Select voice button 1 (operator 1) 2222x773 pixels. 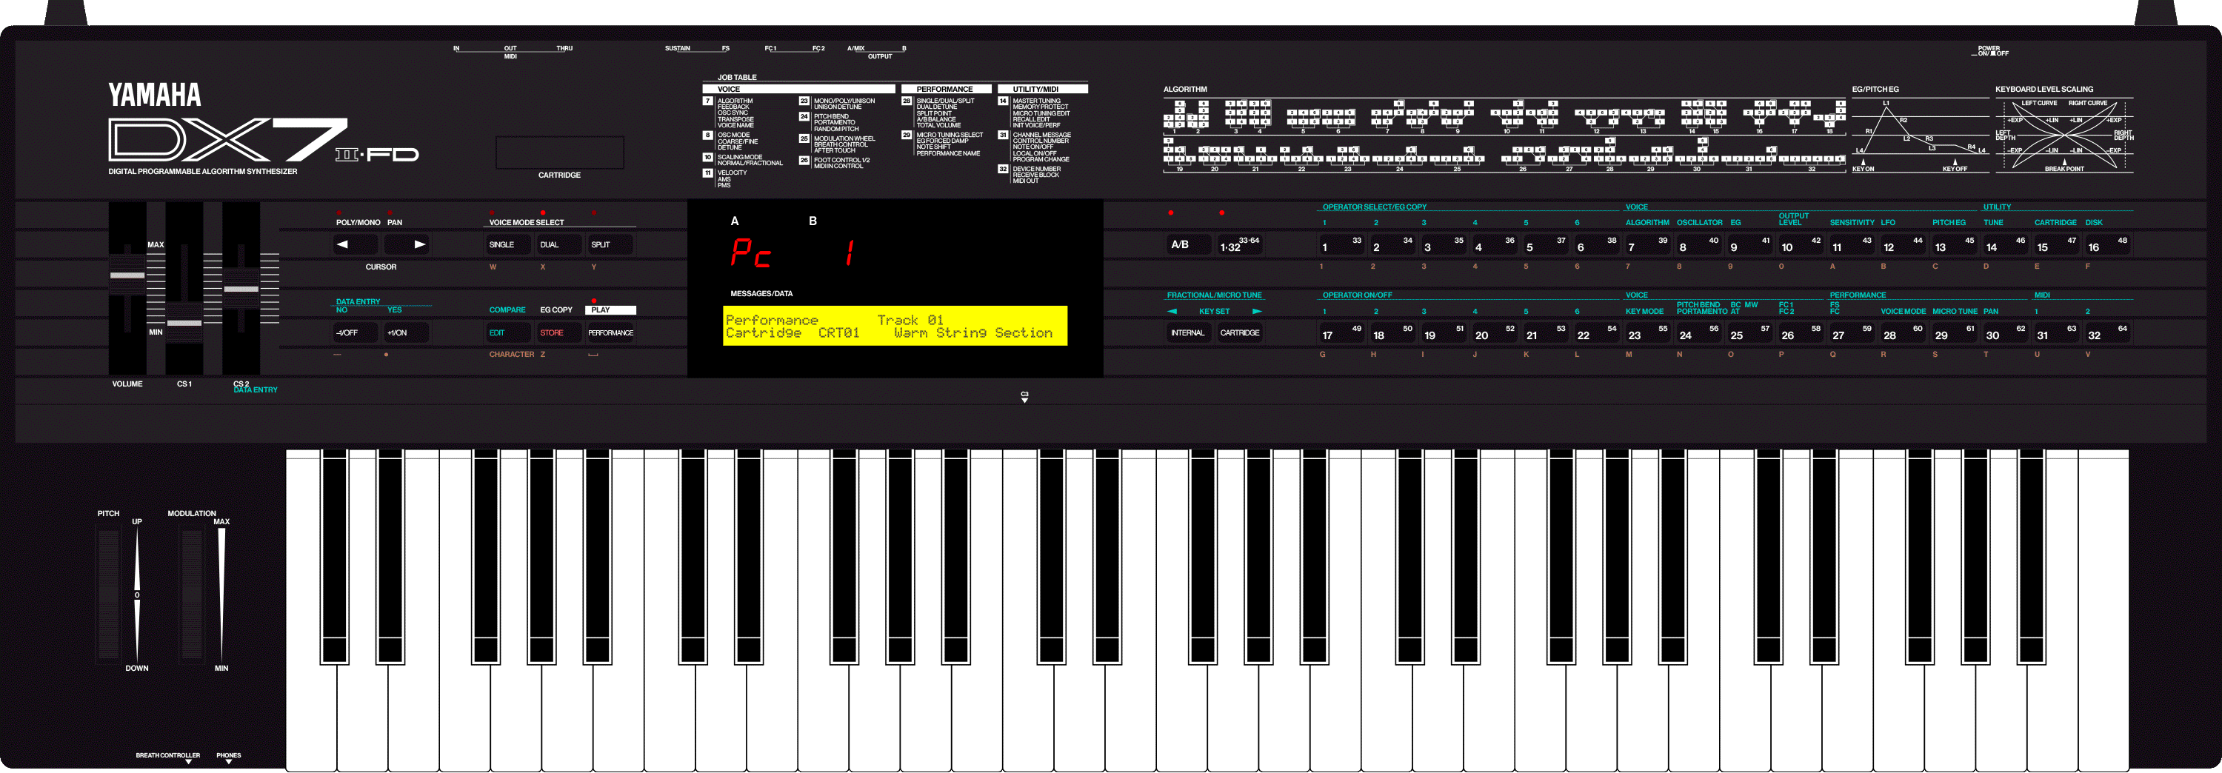point(1341,246)
